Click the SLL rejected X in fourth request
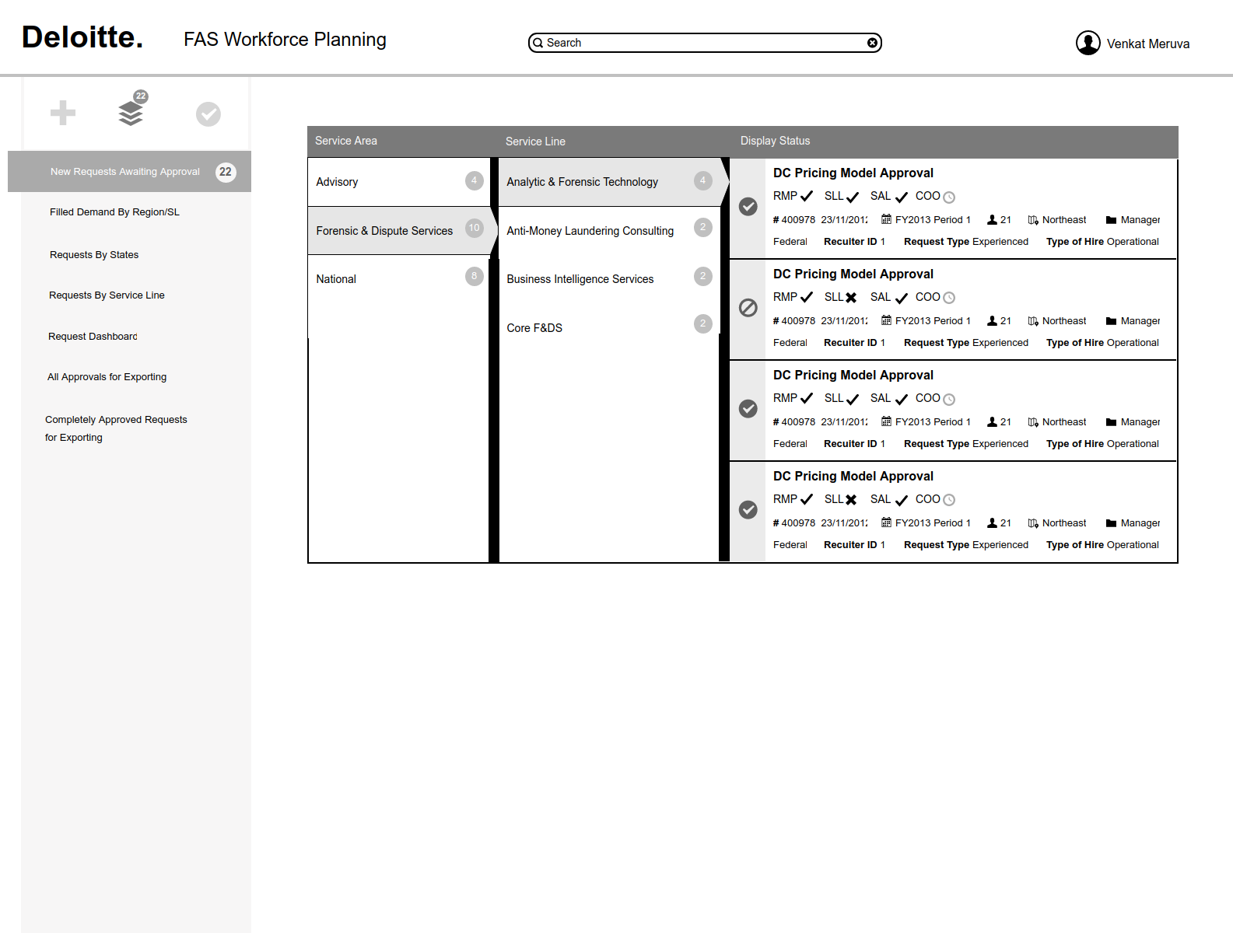 click(851, 500)
